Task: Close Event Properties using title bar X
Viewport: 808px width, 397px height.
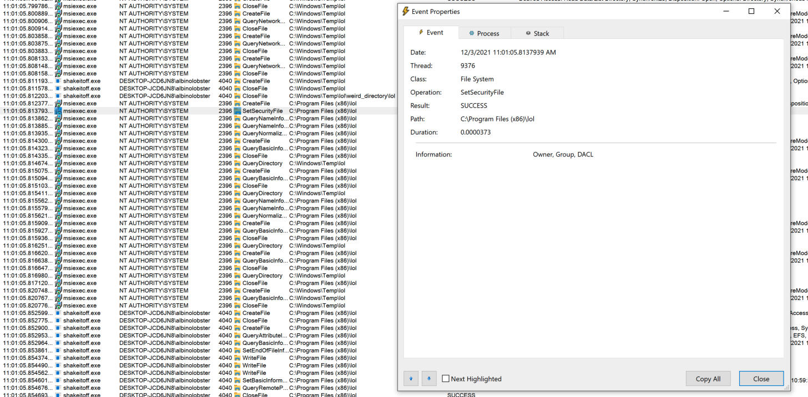Action: tap(777, 11)
